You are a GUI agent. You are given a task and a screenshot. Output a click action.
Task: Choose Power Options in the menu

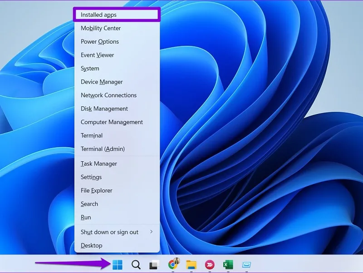tap(117, 41)
